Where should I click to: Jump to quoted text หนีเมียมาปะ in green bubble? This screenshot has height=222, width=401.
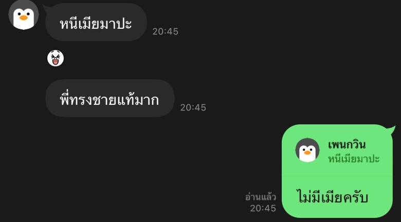pos(354,159)
